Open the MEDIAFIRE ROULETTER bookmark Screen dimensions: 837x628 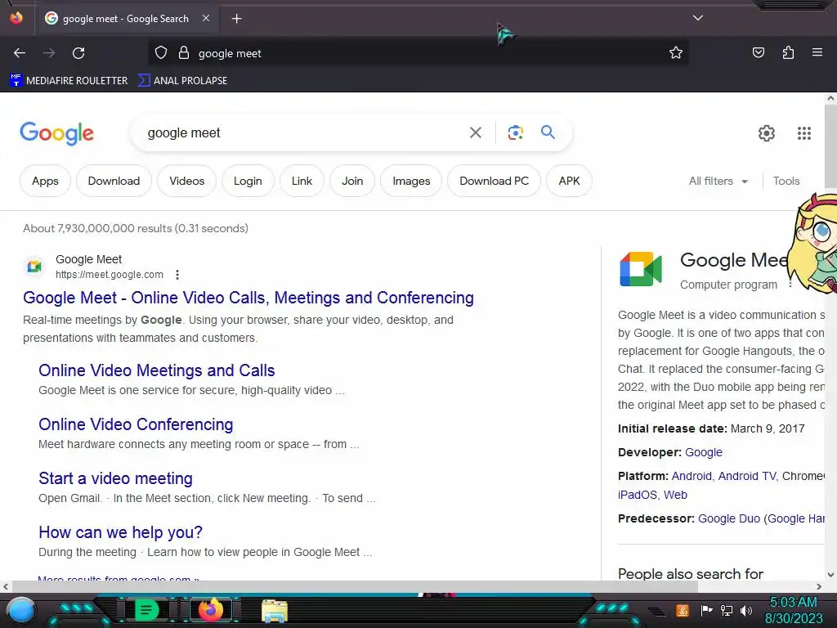coord(69,81)
